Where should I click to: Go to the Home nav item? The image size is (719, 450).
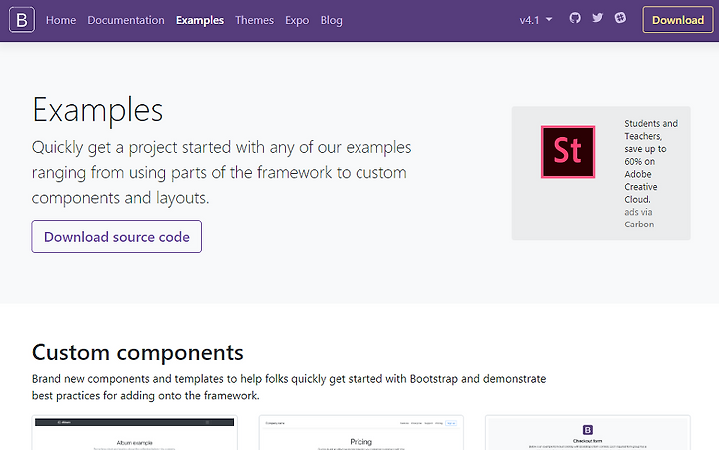[61, 20]
